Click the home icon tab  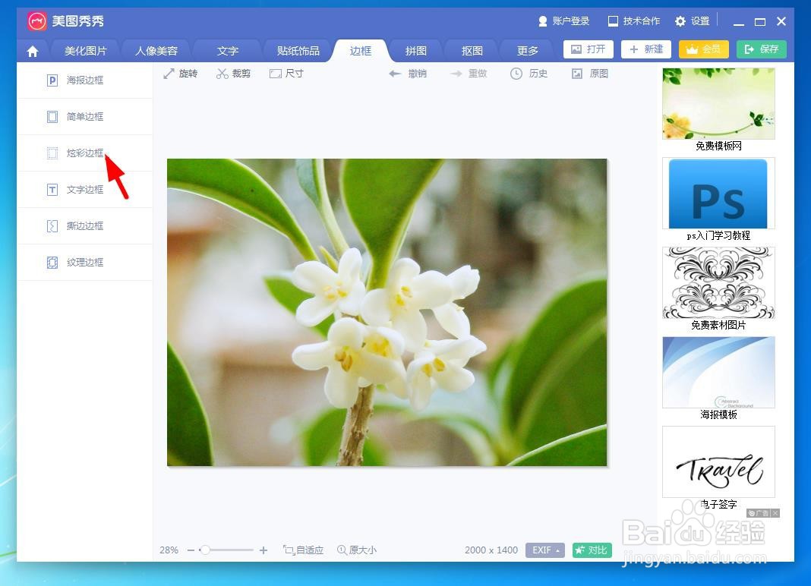[33, 51]
